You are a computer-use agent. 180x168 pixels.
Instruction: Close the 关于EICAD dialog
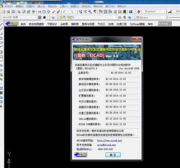(x=137, y=38)
